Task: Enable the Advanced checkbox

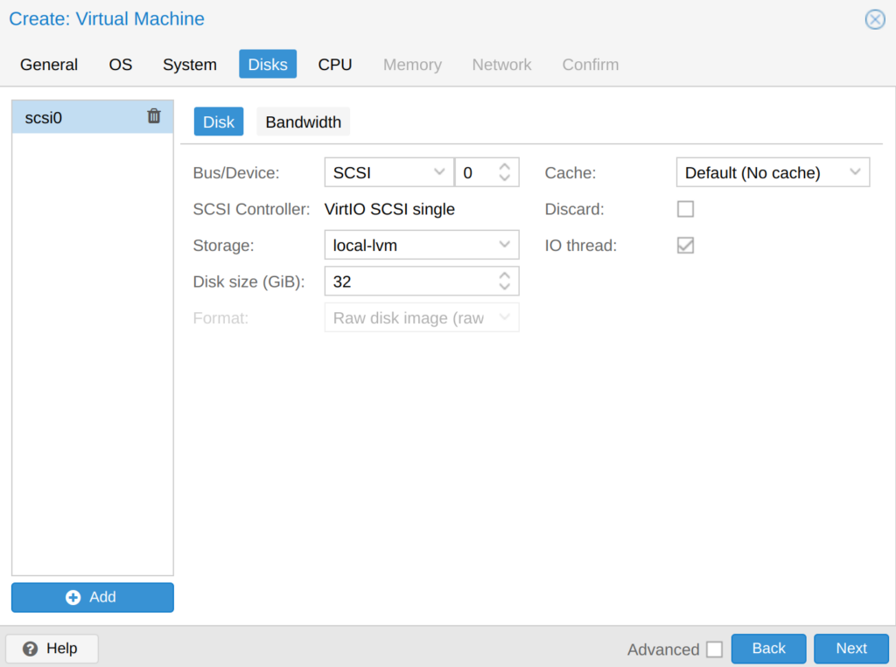Action: pyautogui.click(x=713, y=650)
